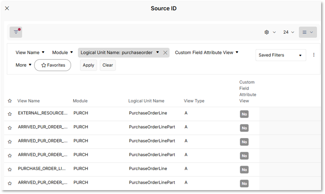Click the Clear button
The image size is (325, 194).
click(108, 65)
